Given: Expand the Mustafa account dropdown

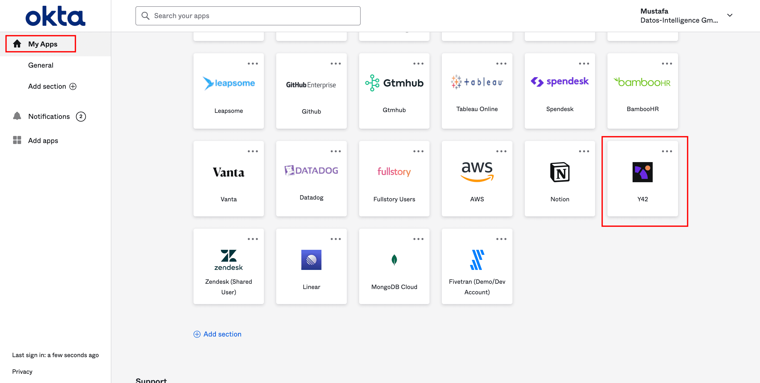Looking at the screenshot, I should (729, 15).
